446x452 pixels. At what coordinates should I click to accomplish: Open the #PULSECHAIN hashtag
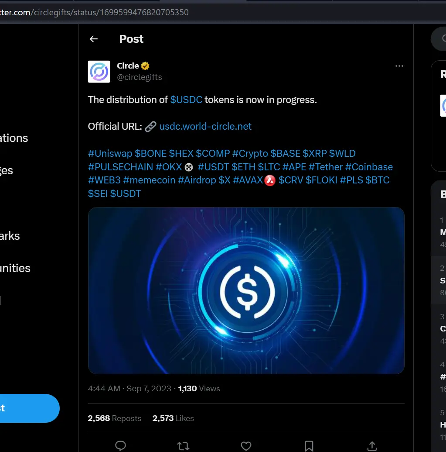click(121, 167)
